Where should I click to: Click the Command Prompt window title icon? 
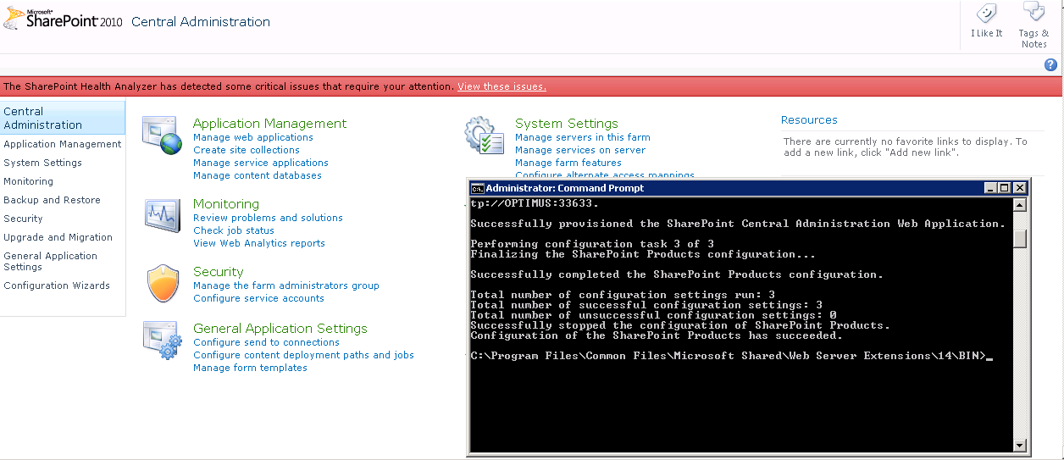477,188
